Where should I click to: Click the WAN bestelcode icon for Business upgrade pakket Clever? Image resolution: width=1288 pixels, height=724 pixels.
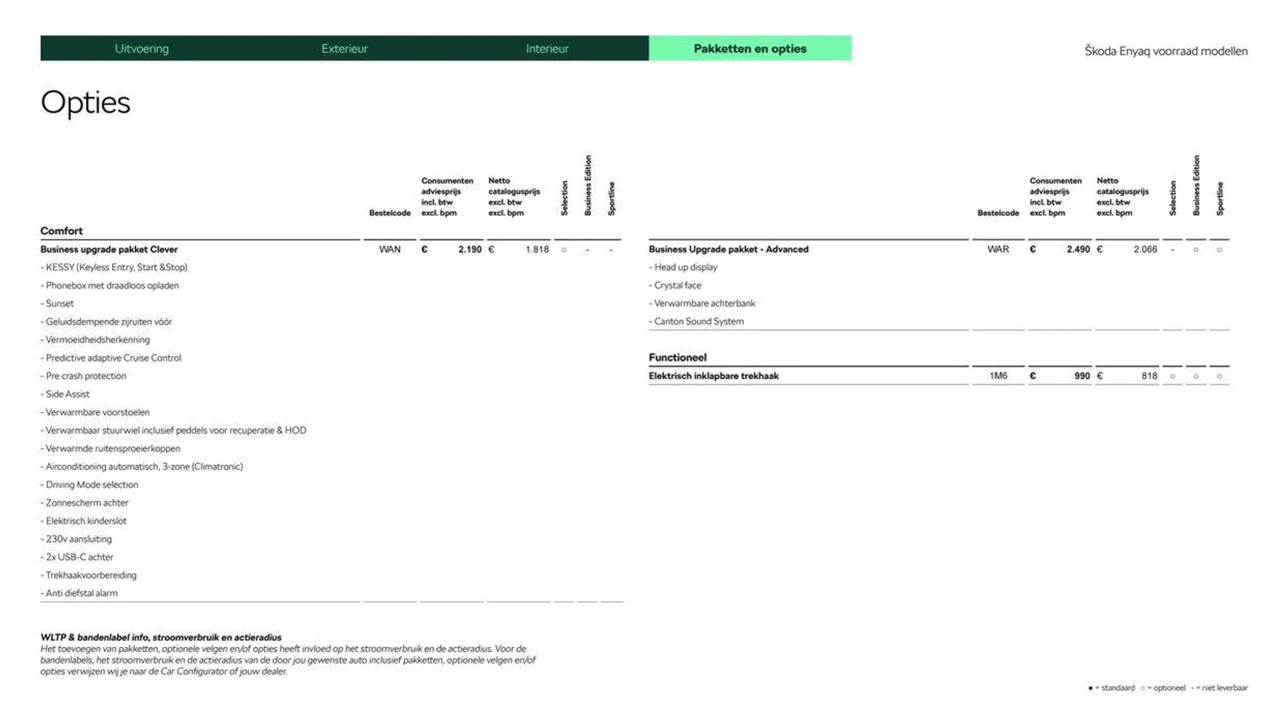coord(389,249)
